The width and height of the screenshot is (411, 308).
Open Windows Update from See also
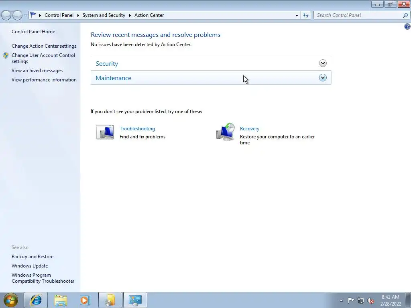click(30, 266)
